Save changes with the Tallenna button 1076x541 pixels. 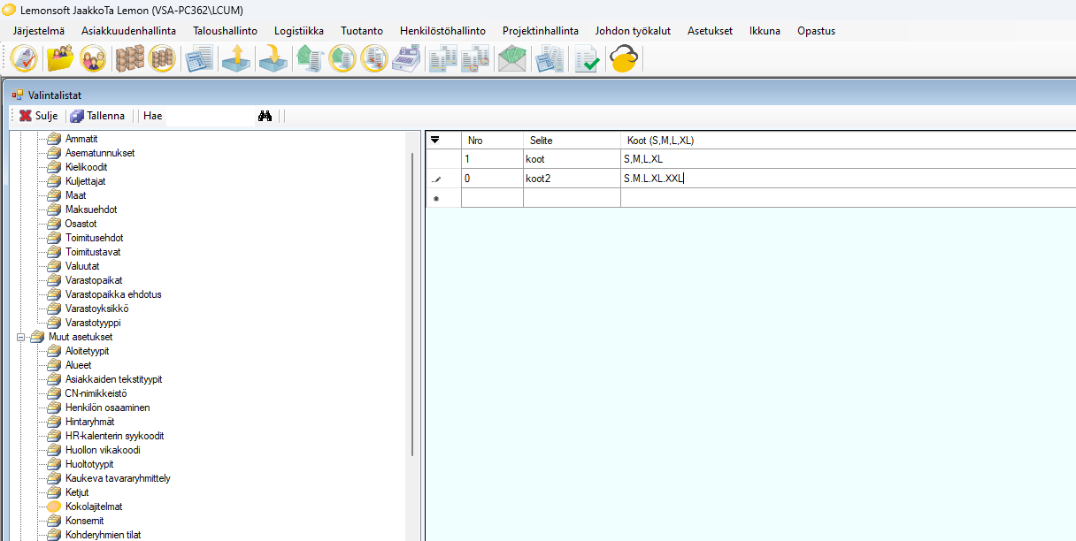98,116
